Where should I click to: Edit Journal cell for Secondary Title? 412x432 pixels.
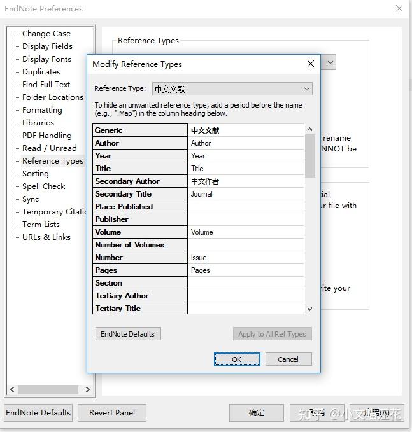pos(246,194)
